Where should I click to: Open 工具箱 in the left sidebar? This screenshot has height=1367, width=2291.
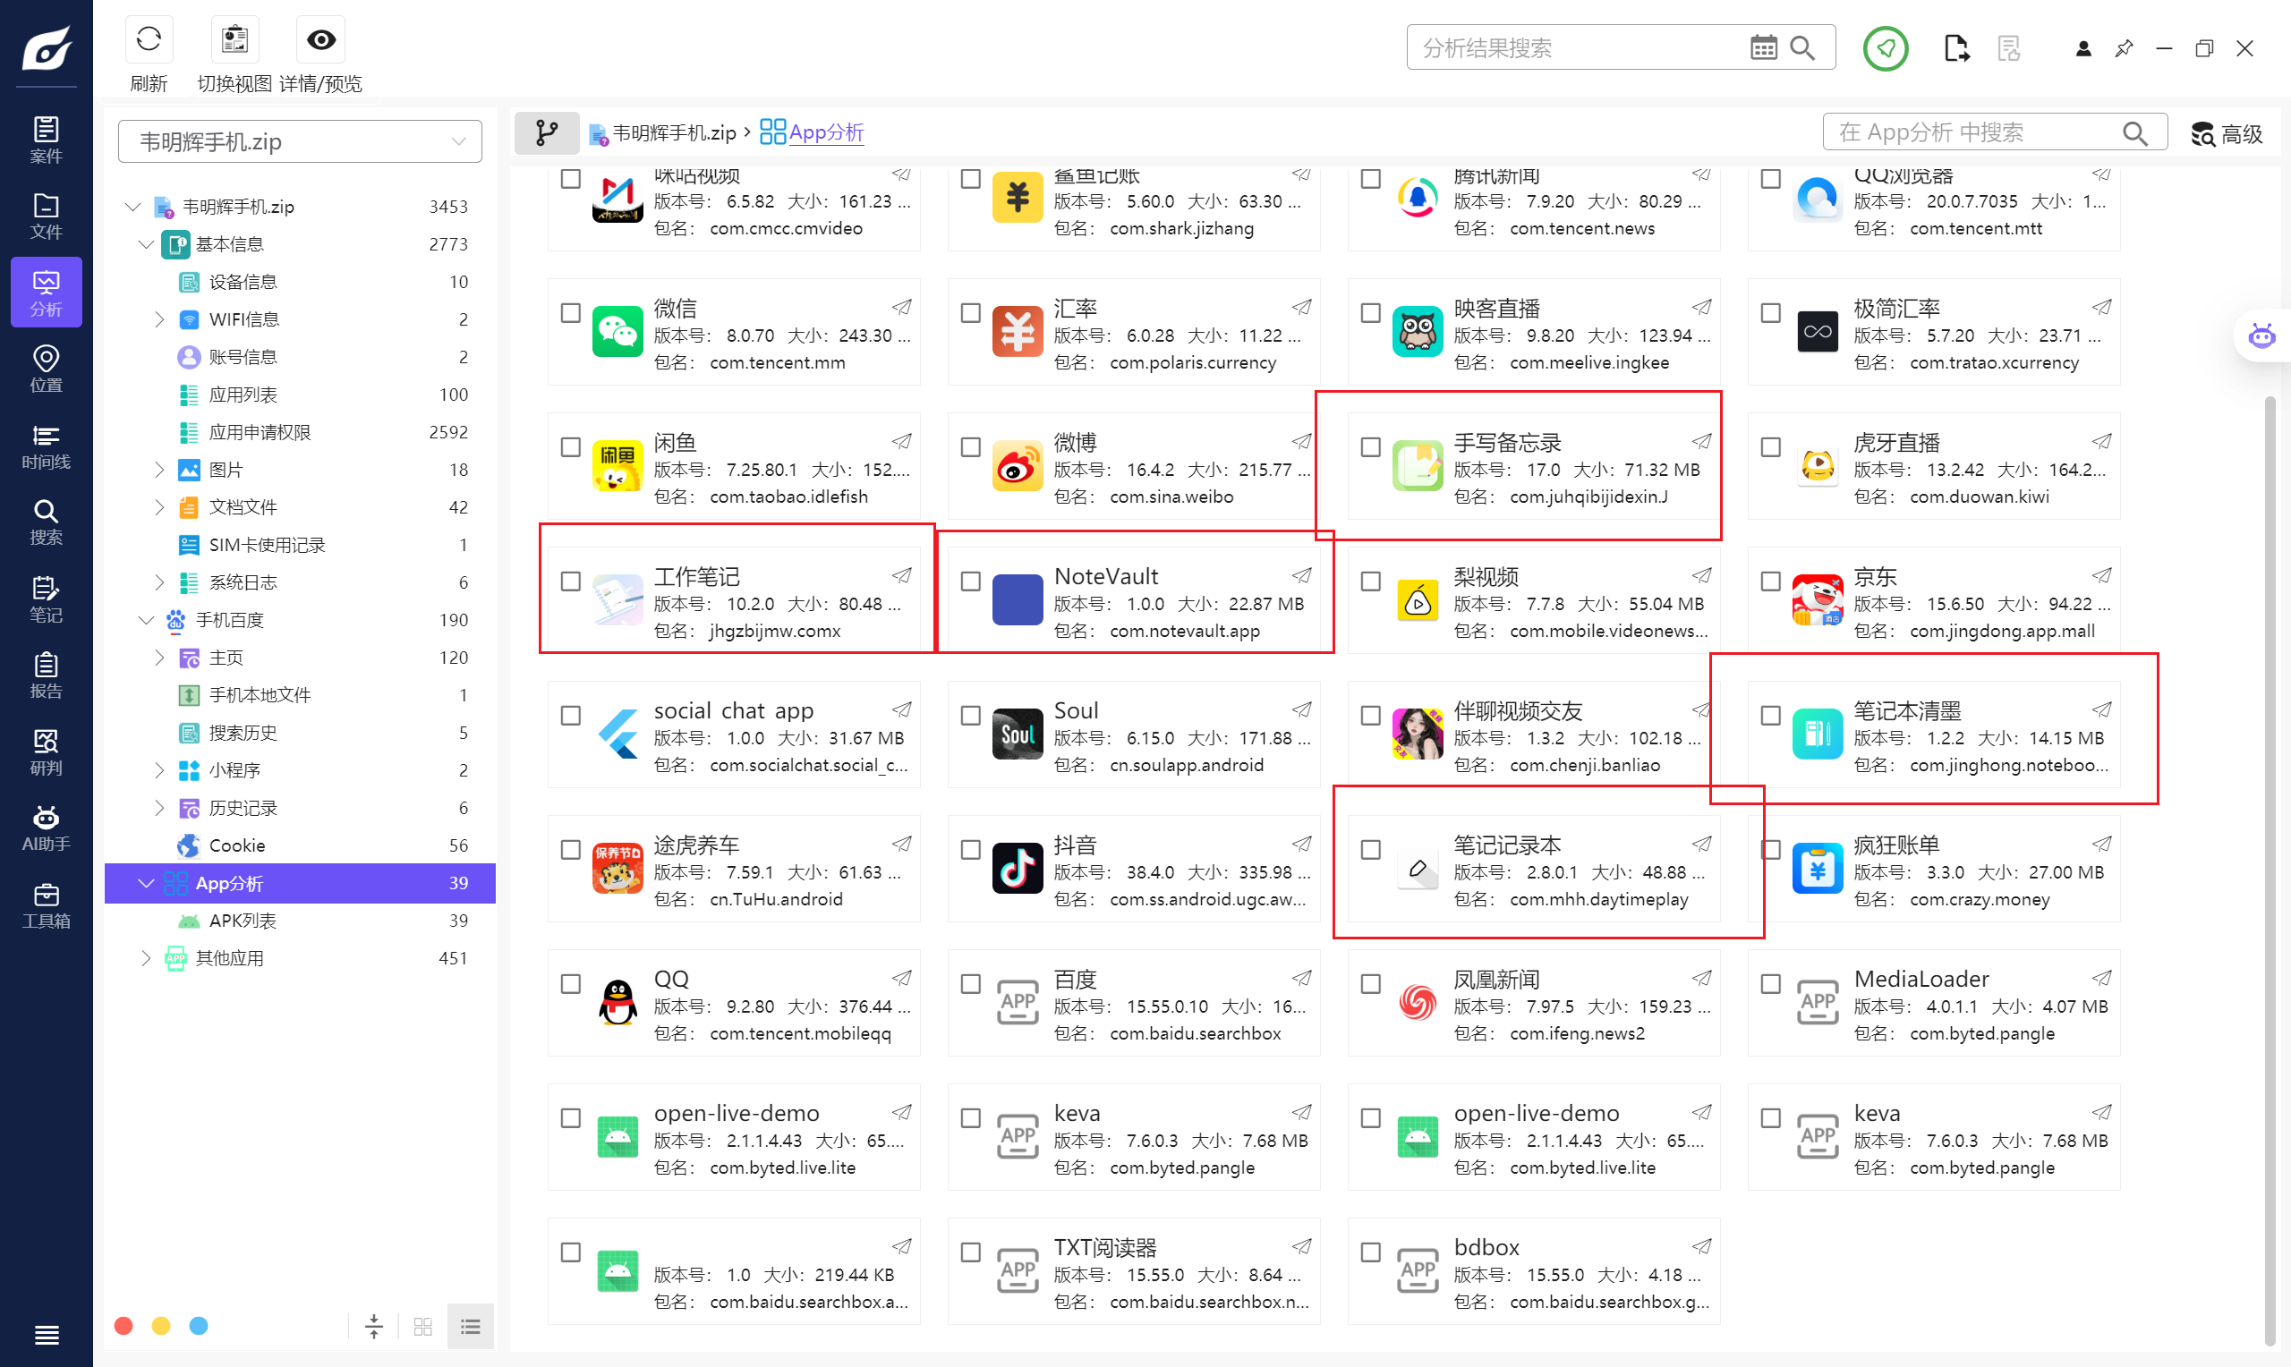[46, 904]
